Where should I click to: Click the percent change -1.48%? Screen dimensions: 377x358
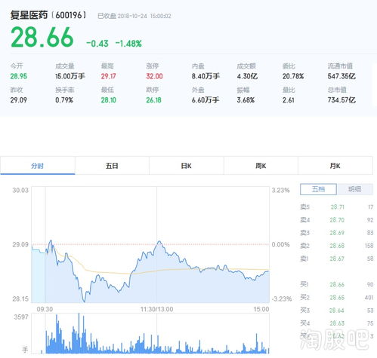[128, 44]
